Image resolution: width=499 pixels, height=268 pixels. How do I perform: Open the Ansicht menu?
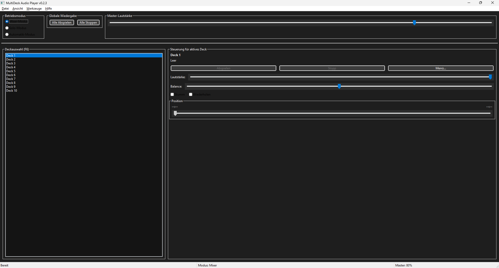pyautogui.click(x=18, y=9)
